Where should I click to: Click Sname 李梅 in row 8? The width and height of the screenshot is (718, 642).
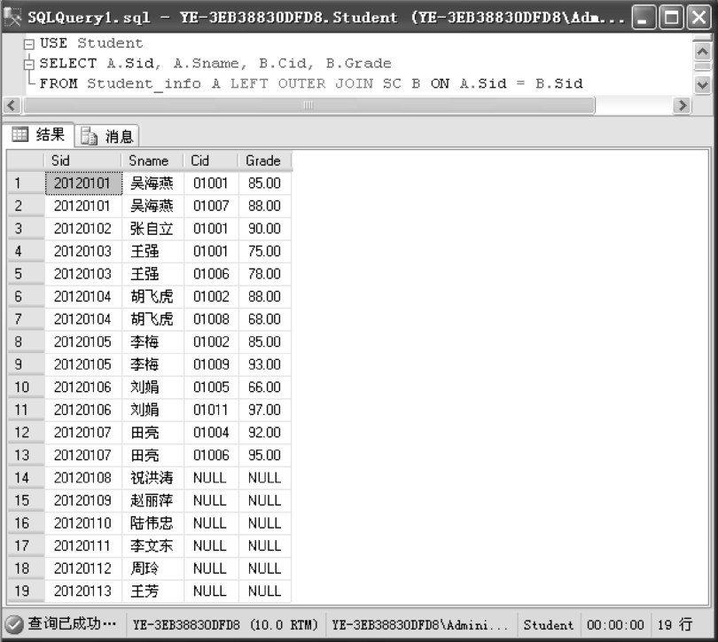(x=152, y=341)
